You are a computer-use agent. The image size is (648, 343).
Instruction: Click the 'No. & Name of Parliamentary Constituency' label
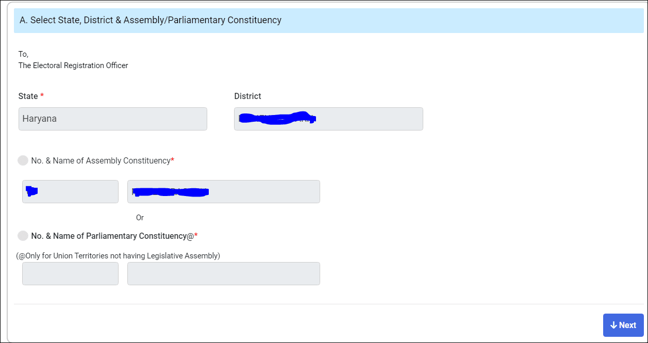click(112, 236)
